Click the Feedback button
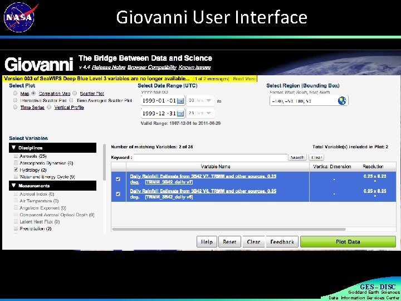Screen dimensions: 401x301 pyautogui.click(x=282, y=241)
